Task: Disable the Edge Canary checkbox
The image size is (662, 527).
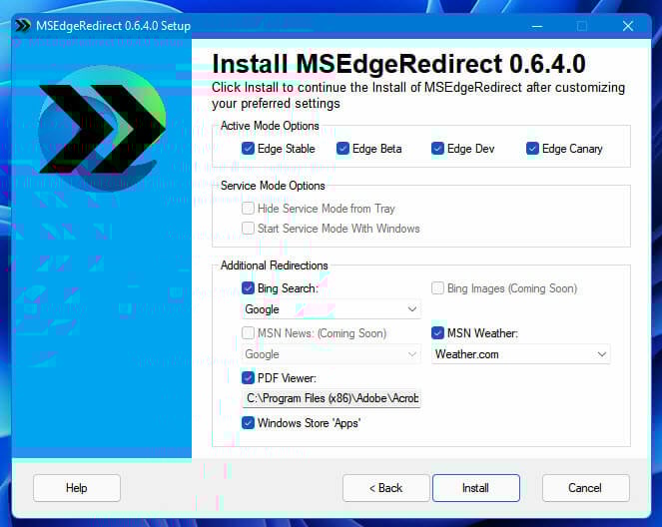Action: tap(532, 149)
